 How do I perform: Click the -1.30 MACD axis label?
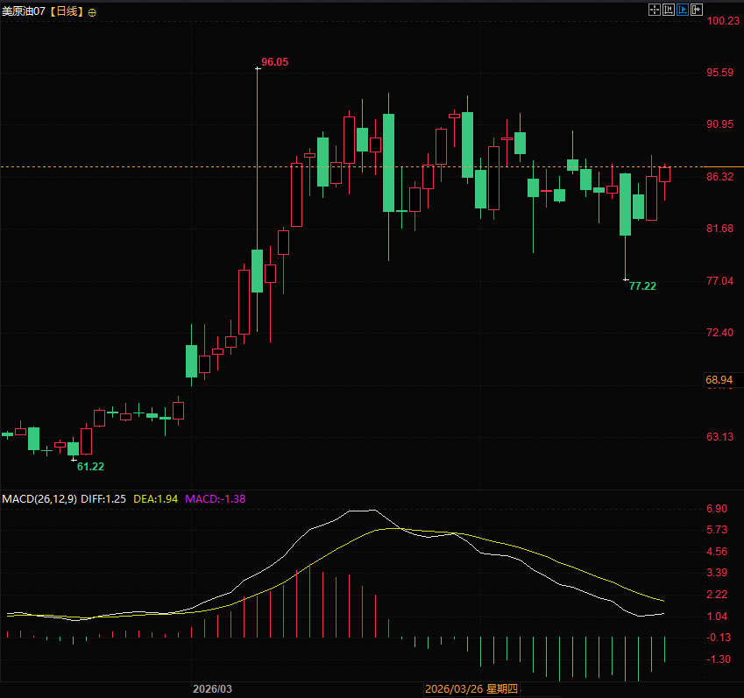pyautogui.click(x=719, y=659)
